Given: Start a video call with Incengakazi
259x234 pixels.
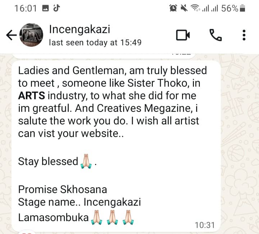Looking at the screenshot, I should 183,35.
